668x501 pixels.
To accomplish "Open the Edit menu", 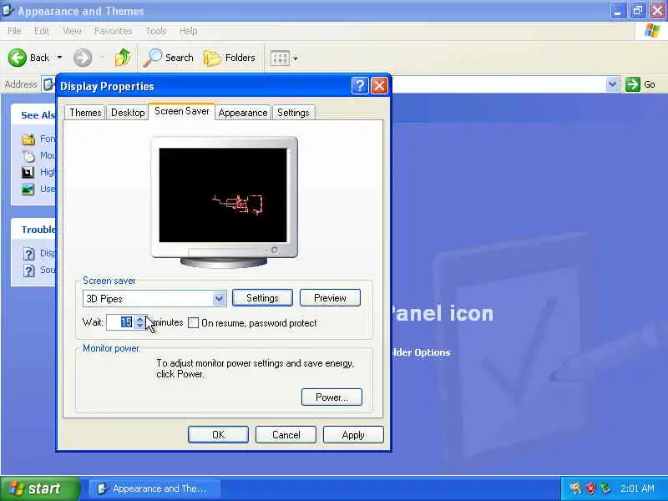I will tap(41, 31).
